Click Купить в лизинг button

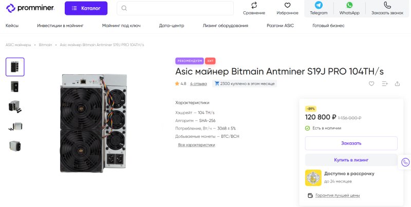[x=351, y=159]
